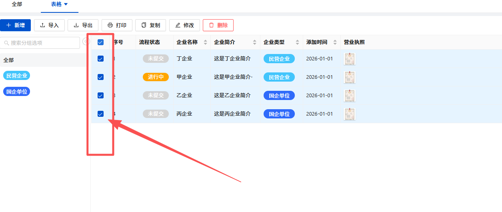This screenshot has height=212, width=502.
Task: Sort by the 添加时间 column arrows
Action: tap(335, 42)
